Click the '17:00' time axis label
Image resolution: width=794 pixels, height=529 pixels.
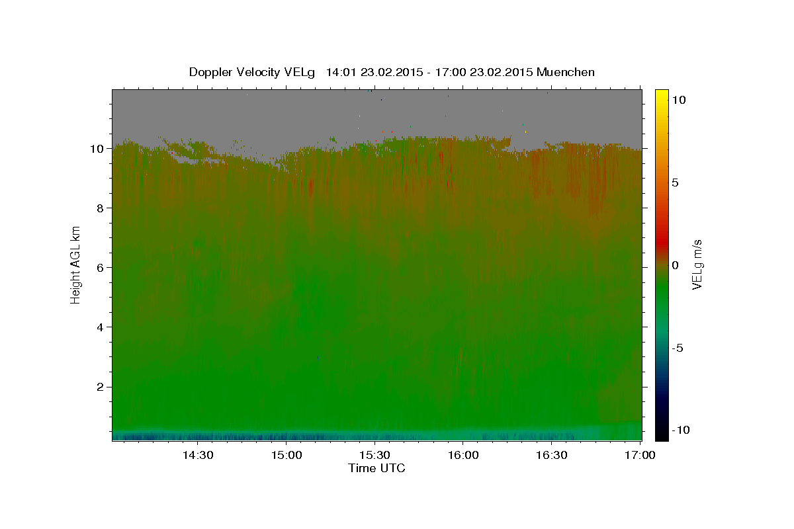coord(640,456)
